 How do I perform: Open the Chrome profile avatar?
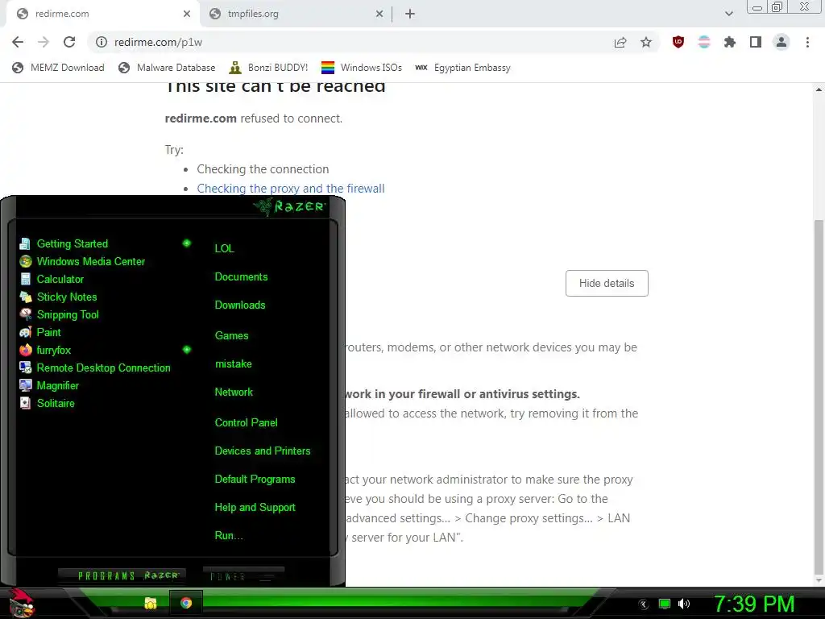point(781,42)
